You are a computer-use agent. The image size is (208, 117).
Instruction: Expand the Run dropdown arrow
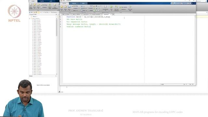(x=111, y=10)
